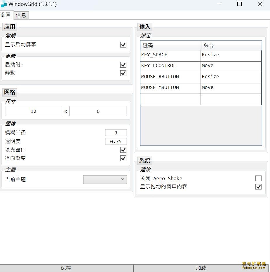This screenshot has width=270, height=272.
Task: Select the KEY_LCONTROL binding cell
Action: [170, 66]
